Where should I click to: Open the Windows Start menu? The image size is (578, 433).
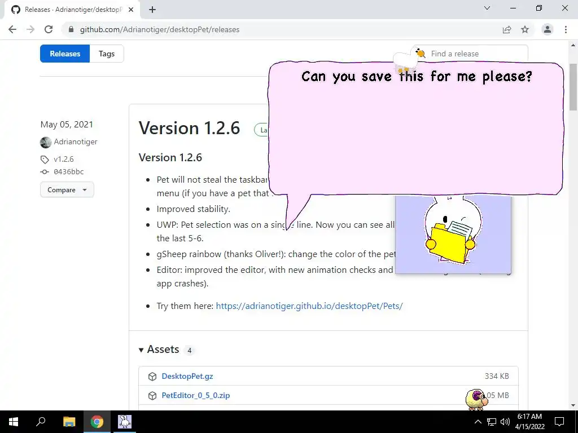click(x=14, y=422)
